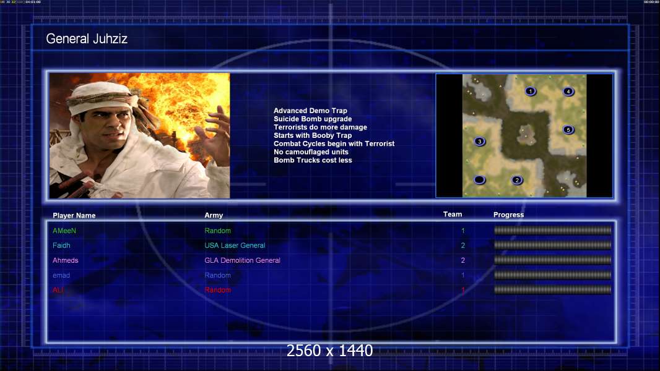Click 'No camouflaged units' text
The height and width of the screenshot is (371, 660).
click(311, 151)
